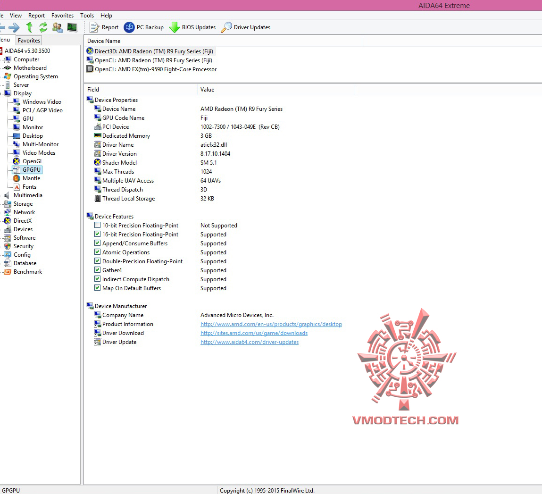Open the AMD graphics products link

(271, 324)
